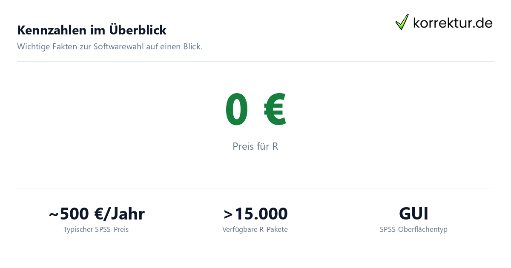Click the greater-than sign before 15.000
Image resolution: width=511 pixels, height=268 pixels.
coord(228,214)
